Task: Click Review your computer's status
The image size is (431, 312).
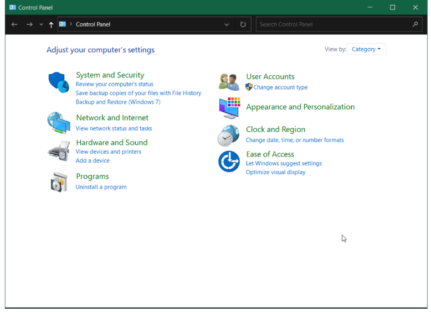Action: tap(114, 84)
